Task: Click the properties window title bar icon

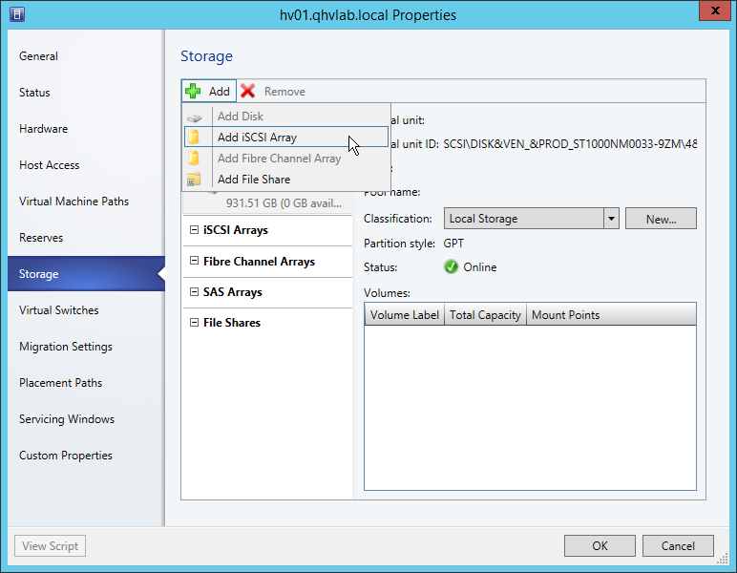Action: coord(16,14)
